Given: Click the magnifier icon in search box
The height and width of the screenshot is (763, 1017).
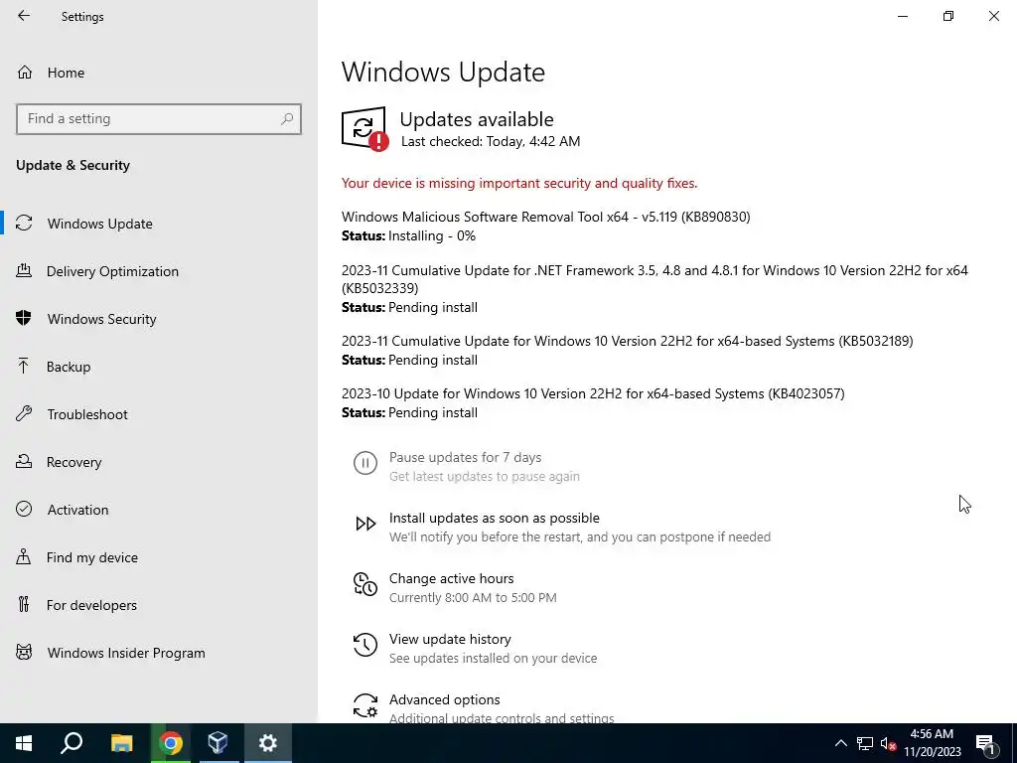Looking at the screenshot, I should tap(287, 119).
